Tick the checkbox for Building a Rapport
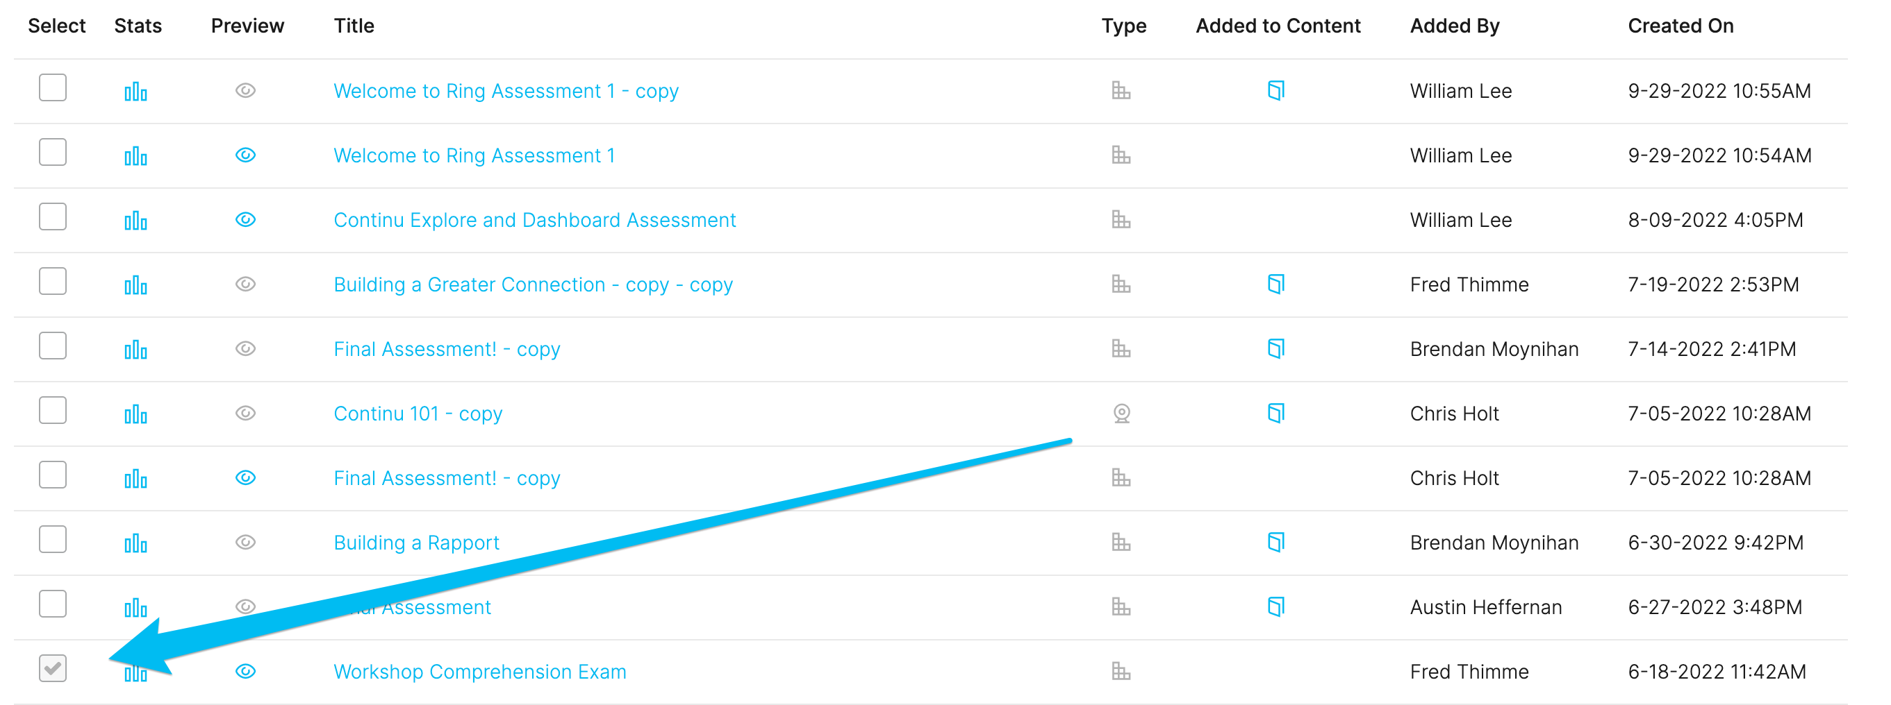The image size is (1891, 705). pyautogui.click(x=53, y=539)
